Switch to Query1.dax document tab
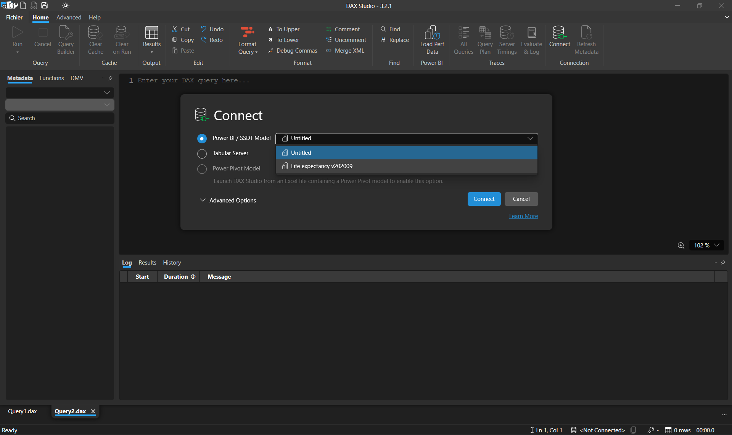This screenshot has height=435, width=732. click(23, 411)
